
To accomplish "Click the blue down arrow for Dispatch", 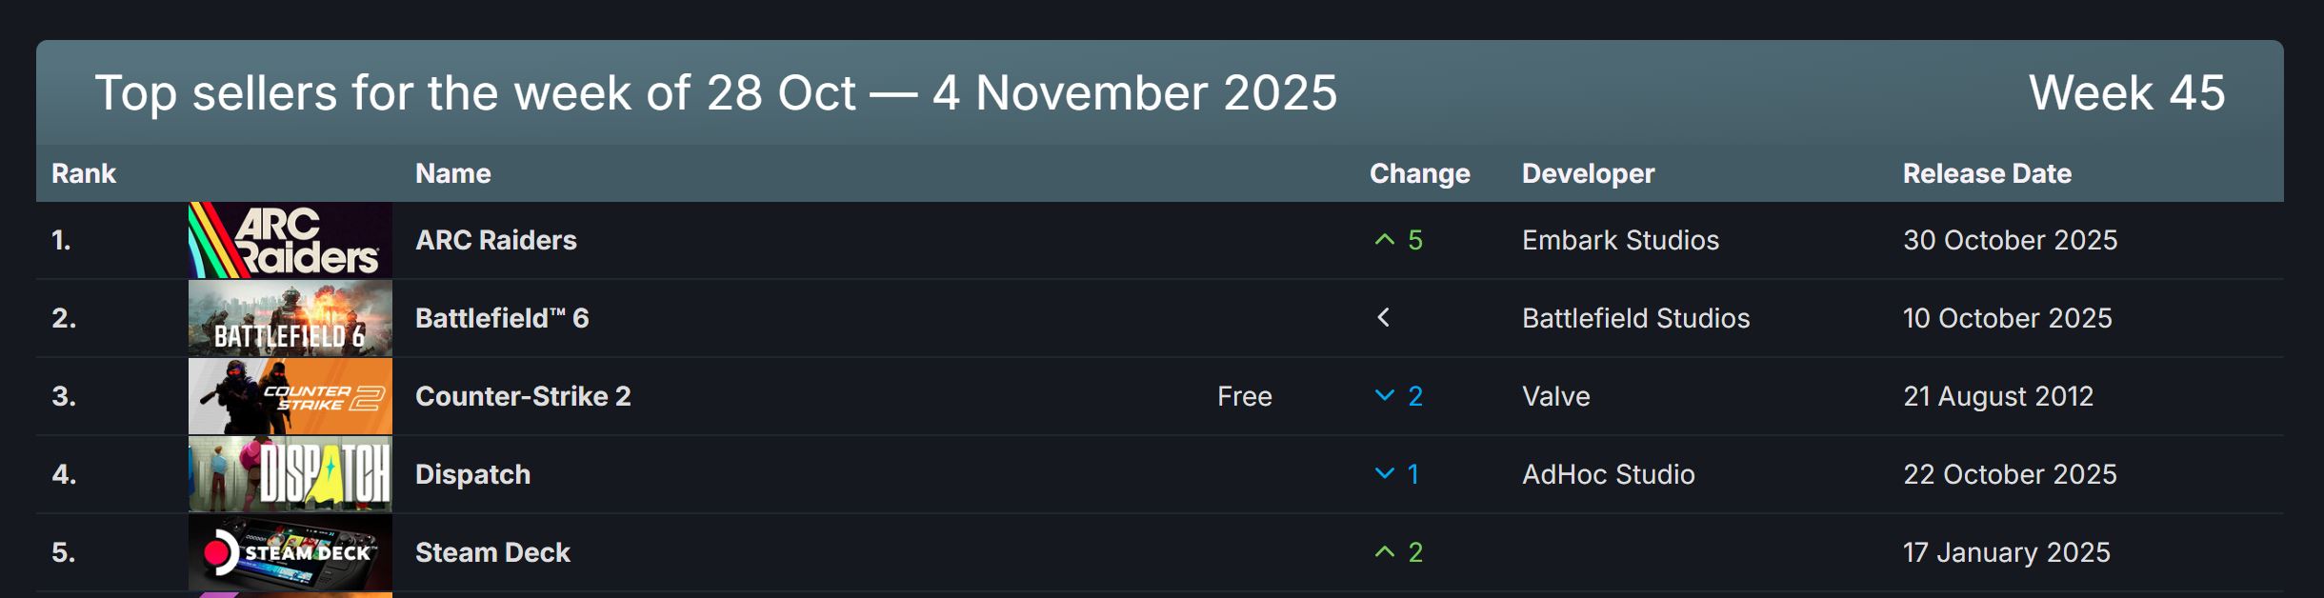I will pos(1384,474).
